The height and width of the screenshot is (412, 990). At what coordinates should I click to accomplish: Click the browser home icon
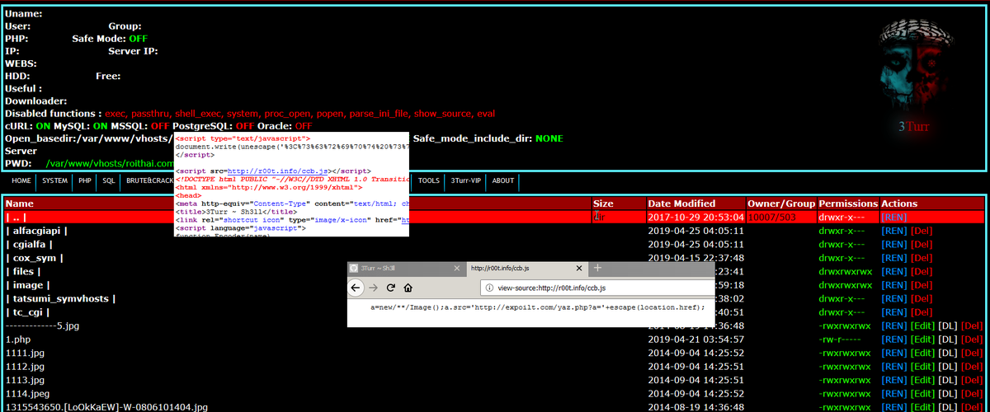pyautogui.click(x=408, y=288)
